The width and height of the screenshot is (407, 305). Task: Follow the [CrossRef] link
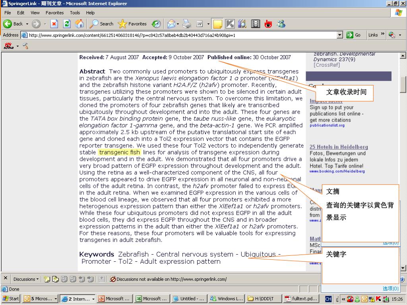coord(327,65)
